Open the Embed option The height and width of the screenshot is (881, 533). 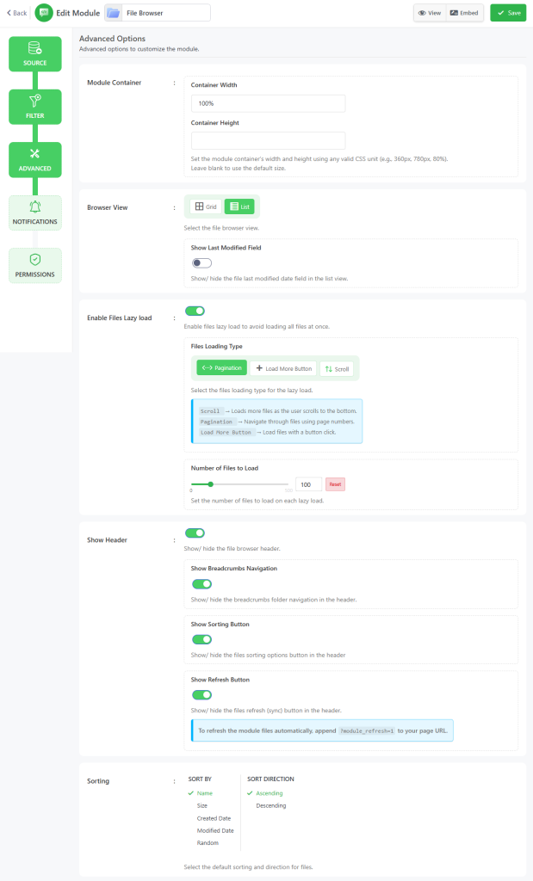click(x=464, y=13)
